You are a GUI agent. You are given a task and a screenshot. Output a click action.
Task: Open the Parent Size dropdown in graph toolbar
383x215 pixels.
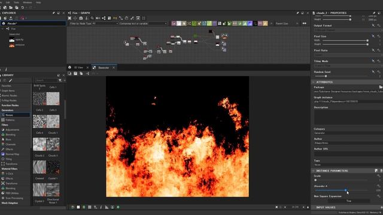(287, 23)
